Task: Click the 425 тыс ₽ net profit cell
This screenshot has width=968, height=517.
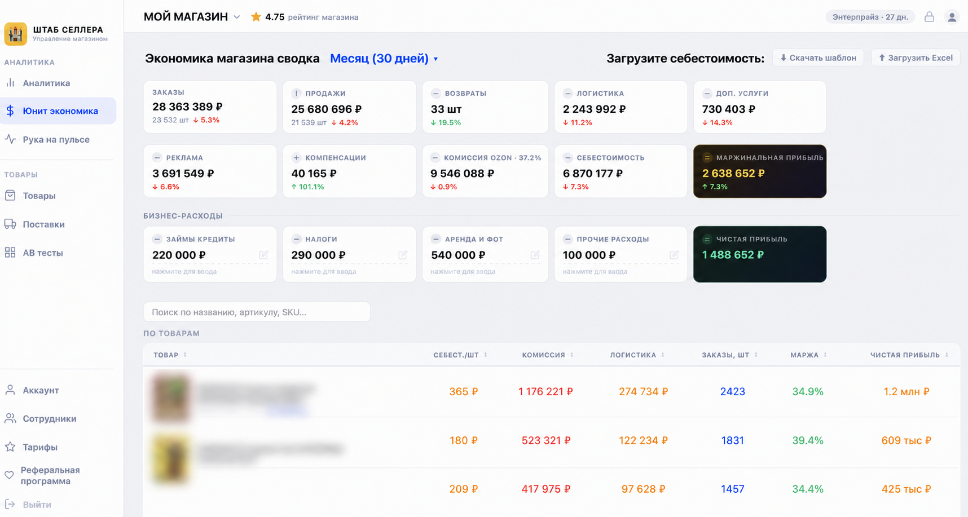Action: tap(906, 489)
